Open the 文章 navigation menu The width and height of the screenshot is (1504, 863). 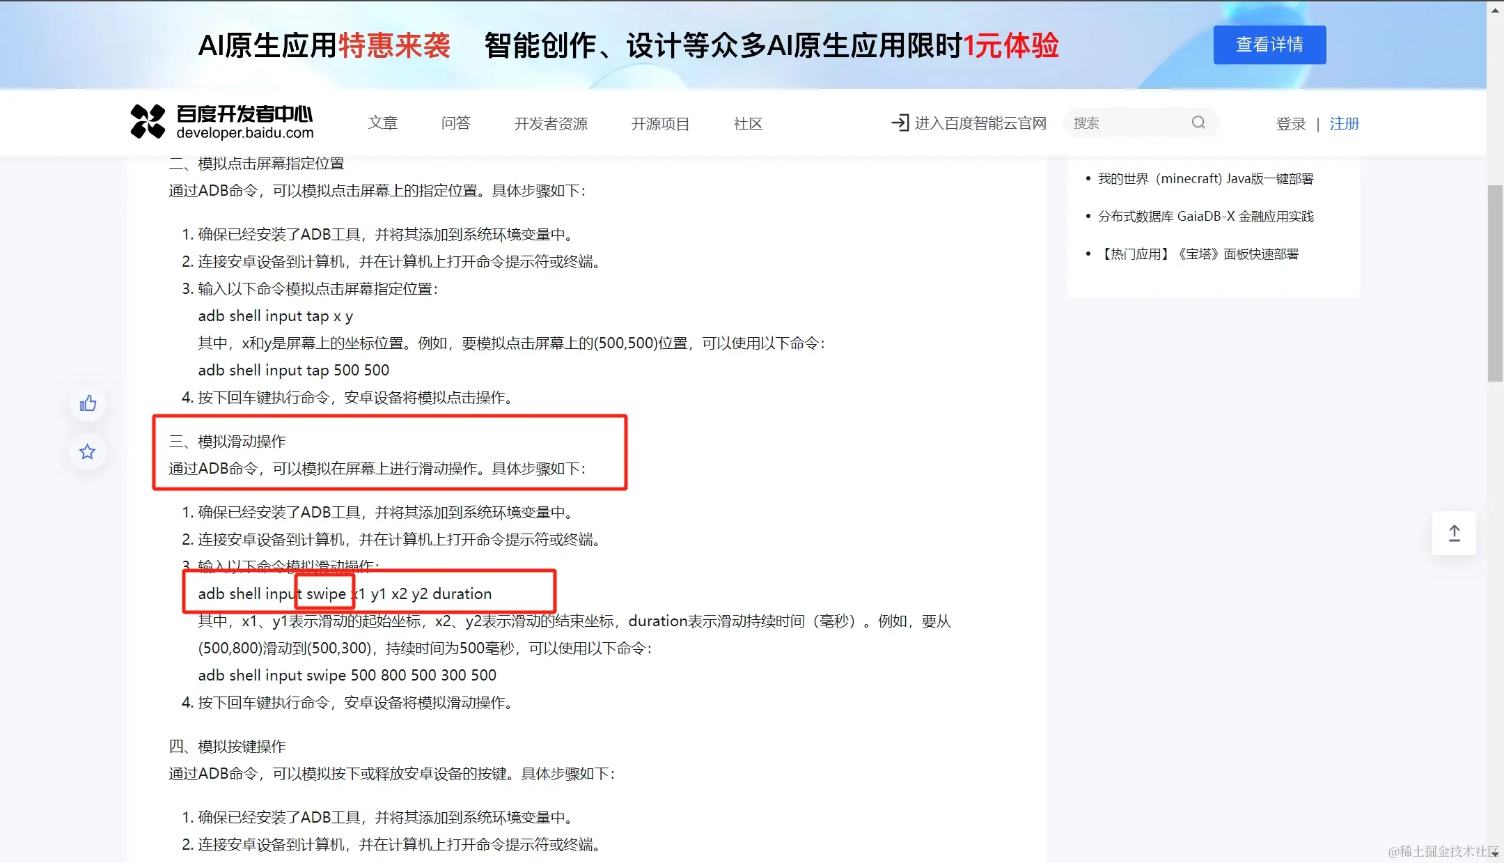point(382,123)
